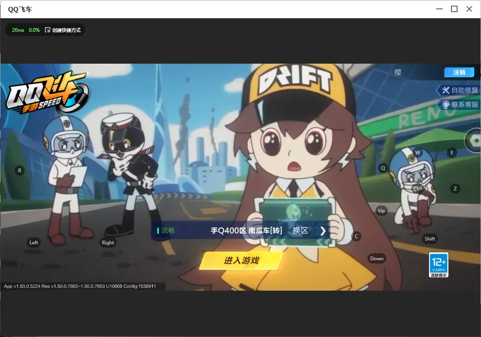This screenshot has width=481, height=337.
Task: Tap the Down key overlay button
Action: (377, 258)
